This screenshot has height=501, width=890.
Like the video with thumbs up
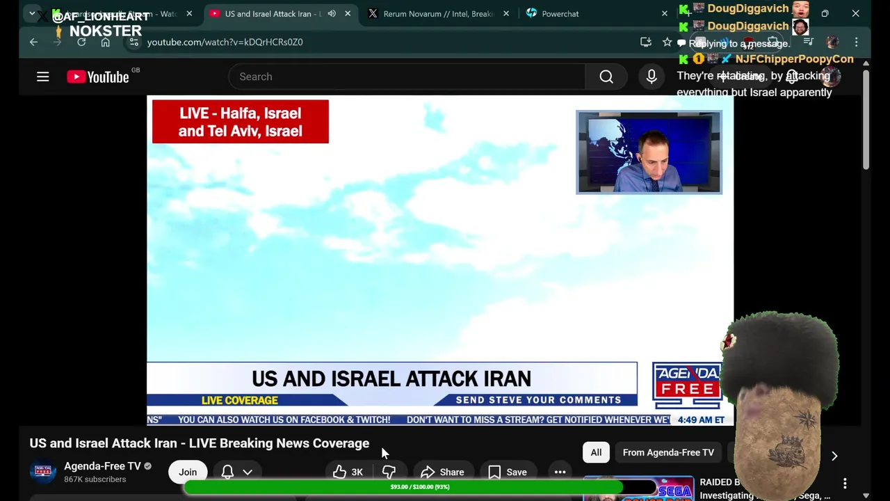point(348,472)
